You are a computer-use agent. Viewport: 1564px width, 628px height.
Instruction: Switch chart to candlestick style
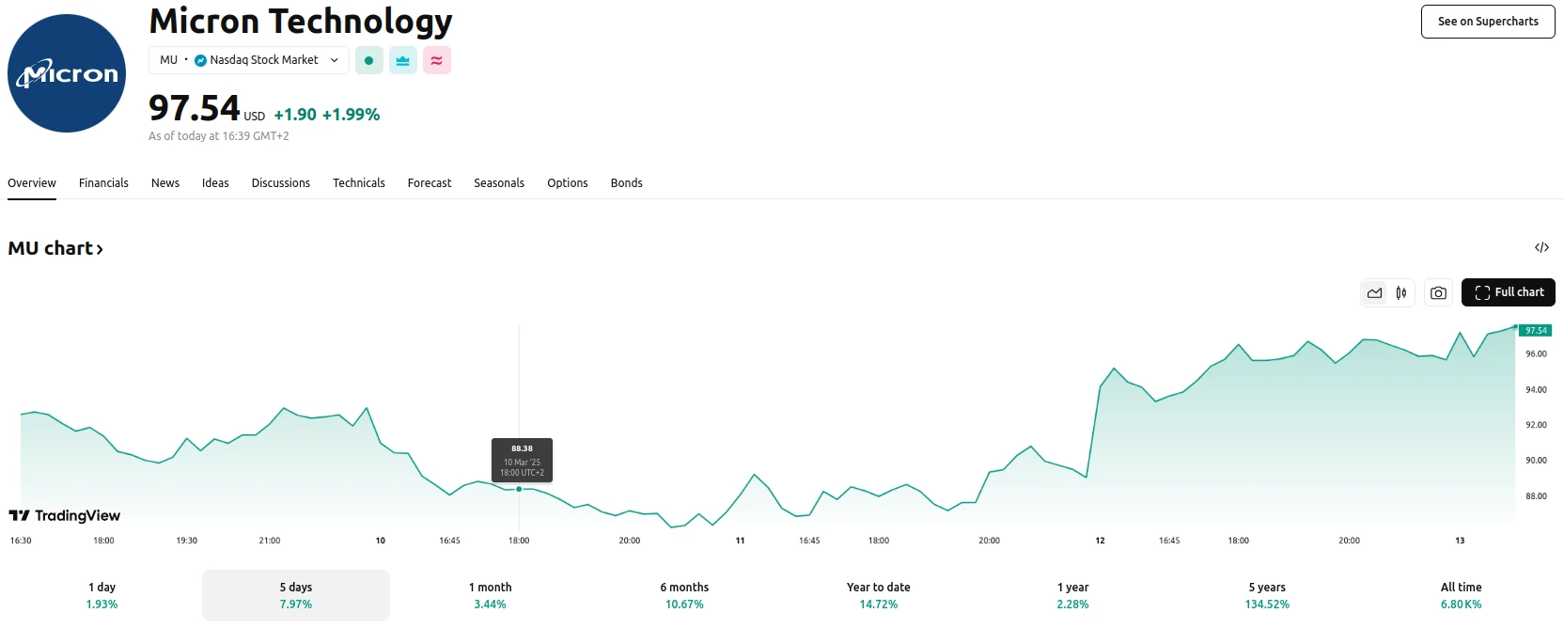(1401, 292)
